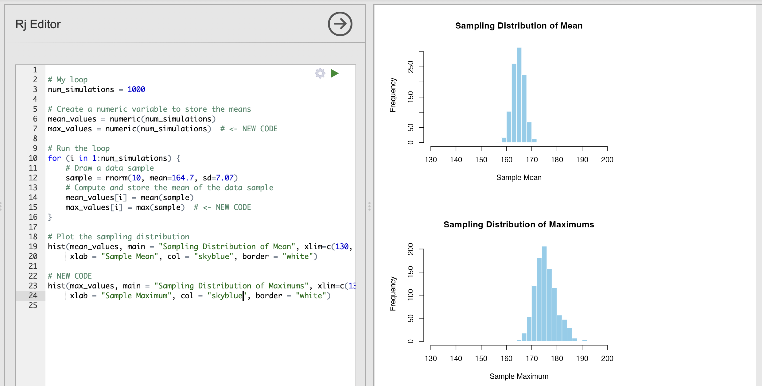
Task: Open the editor settings gear icon
Action: click(320, 73)
